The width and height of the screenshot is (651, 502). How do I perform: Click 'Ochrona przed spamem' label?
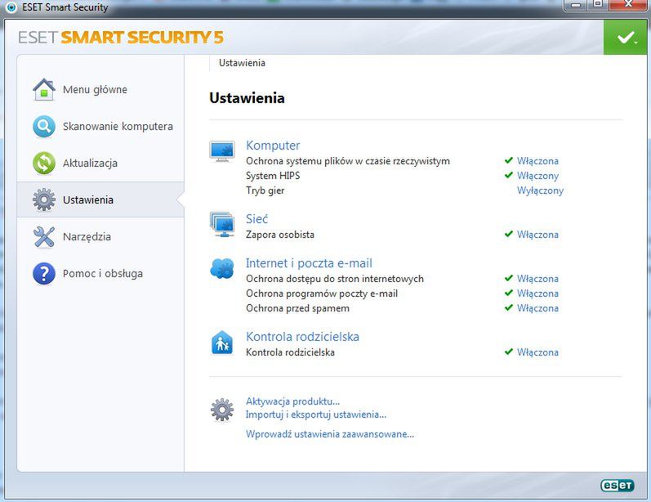click(x=297, y=308)
